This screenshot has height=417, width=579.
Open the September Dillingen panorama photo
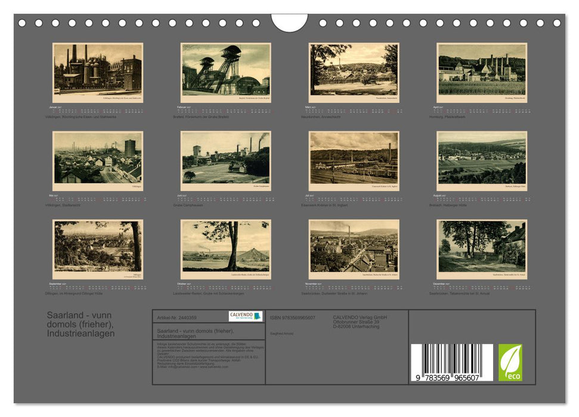click(x=98, y=250)
